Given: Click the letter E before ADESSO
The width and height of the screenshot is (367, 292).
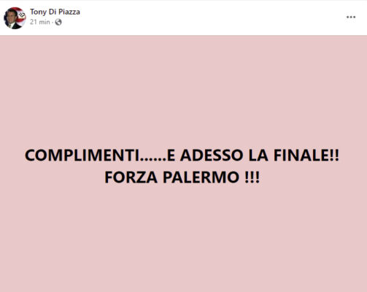Looking at the screenshot, I should [x=171, y=155].
